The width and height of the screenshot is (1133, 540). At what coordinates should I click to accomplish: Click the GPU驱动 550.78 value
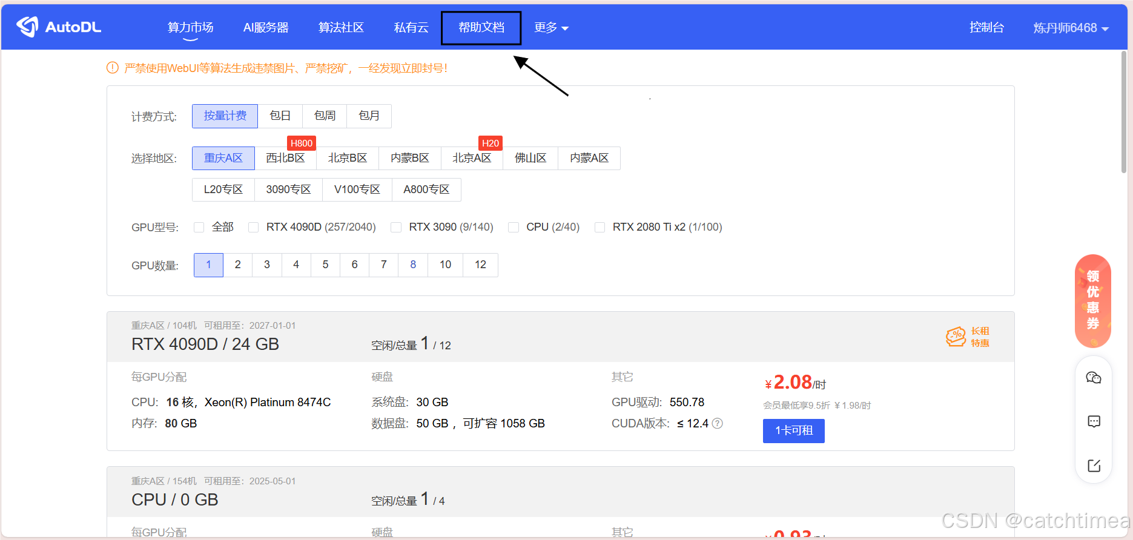click(x=687, y=403)
